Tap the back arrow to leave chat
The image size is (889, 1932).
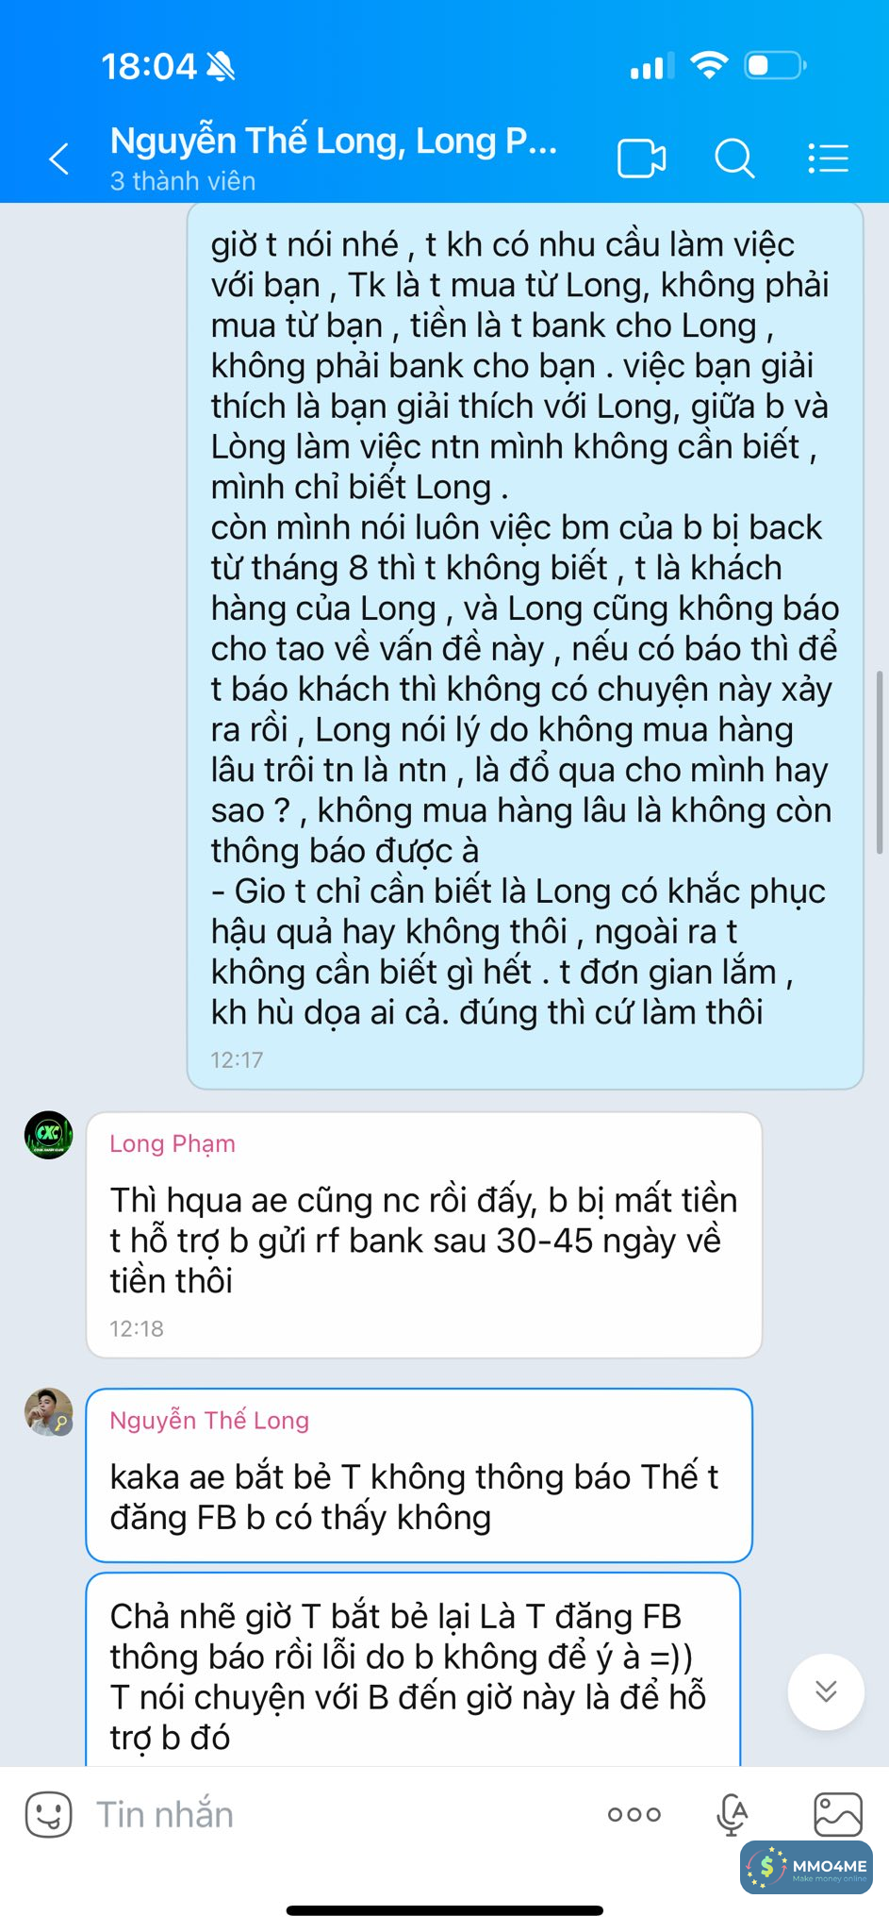pos(59,158)
